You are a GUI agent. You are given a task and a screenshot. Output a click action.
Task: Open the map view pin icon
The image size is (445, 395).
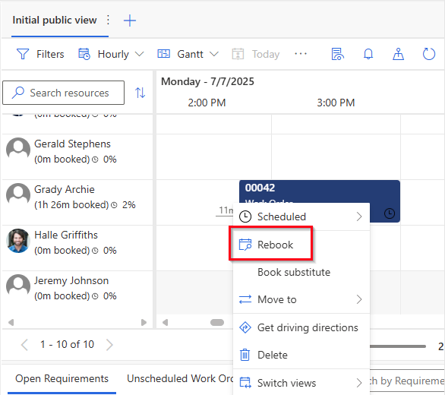[x=398, y=54]
